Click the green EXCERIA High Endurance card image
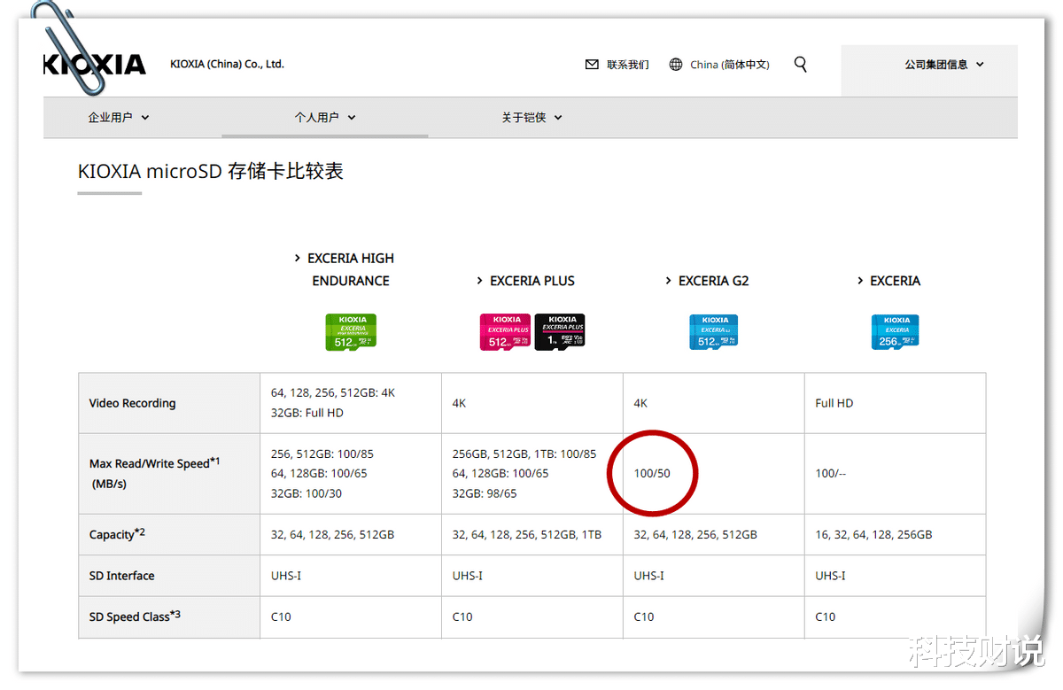Image resolution: width=1063 pixels, height=690 pixels. 351,331
